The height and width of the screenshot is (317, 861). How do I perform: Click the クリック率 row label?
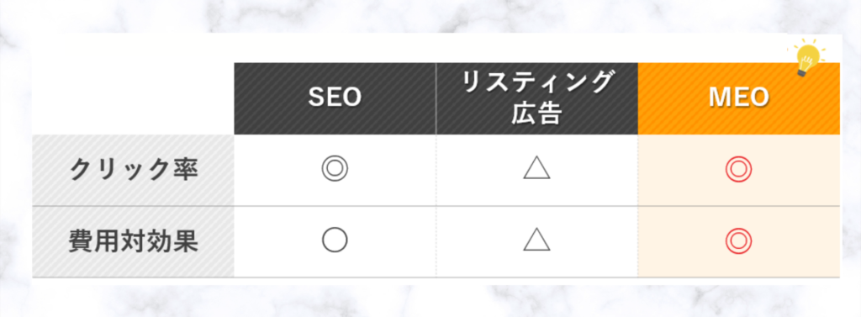click(x=134, y=171)
